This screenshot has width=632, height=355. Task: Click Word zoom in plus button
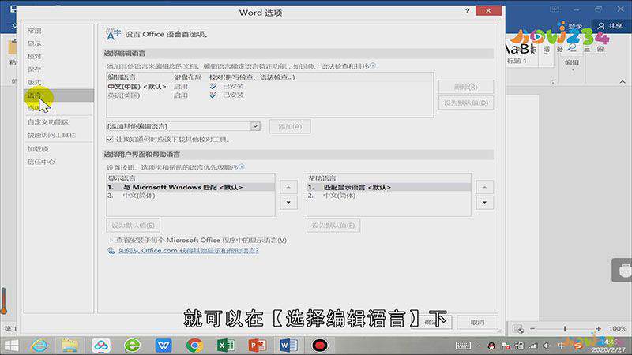tap(599, 328)
